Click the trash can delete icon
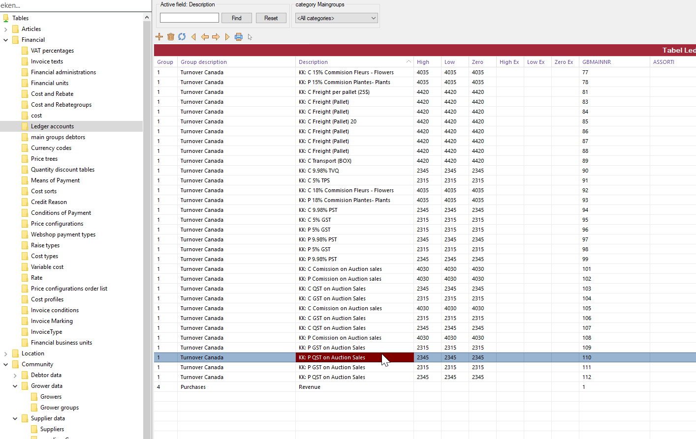 171,37
